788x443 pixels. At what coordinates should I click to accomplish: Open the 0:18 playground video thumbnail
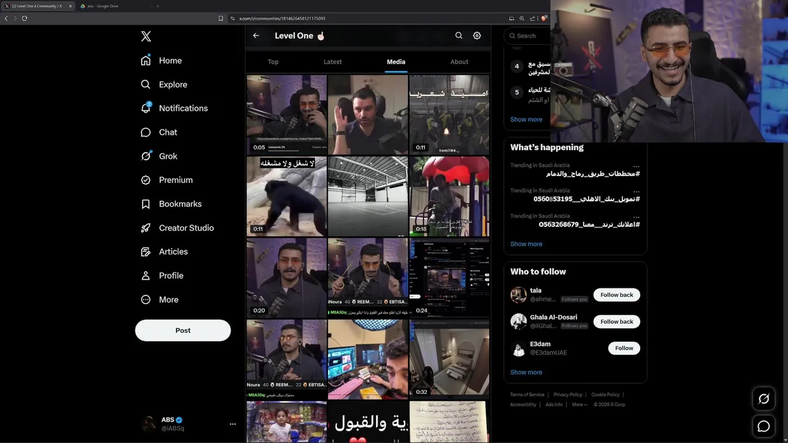click(x=449, y=196)
